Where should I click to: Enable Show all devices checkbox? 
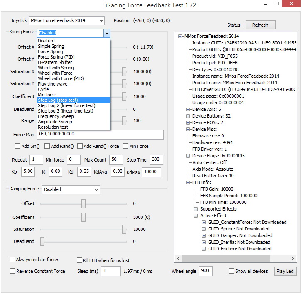click(x=232, y=271)
